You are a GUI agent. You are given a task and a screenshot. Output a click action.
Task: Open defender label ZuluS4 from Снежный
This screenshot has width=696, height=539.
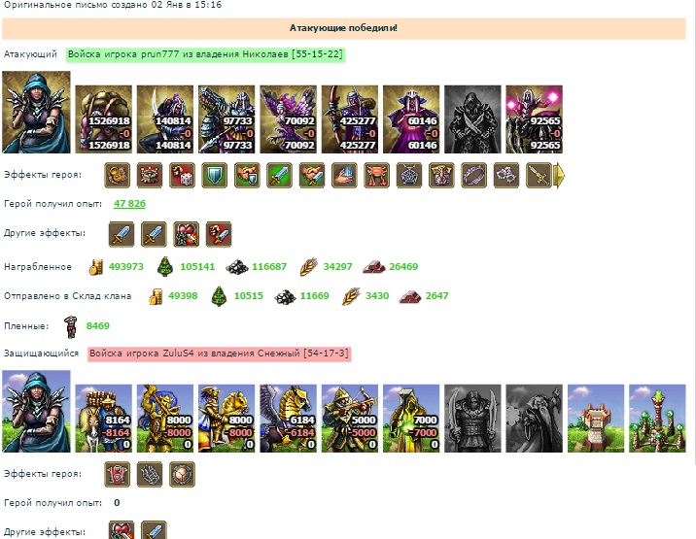(x=220, y=354)
